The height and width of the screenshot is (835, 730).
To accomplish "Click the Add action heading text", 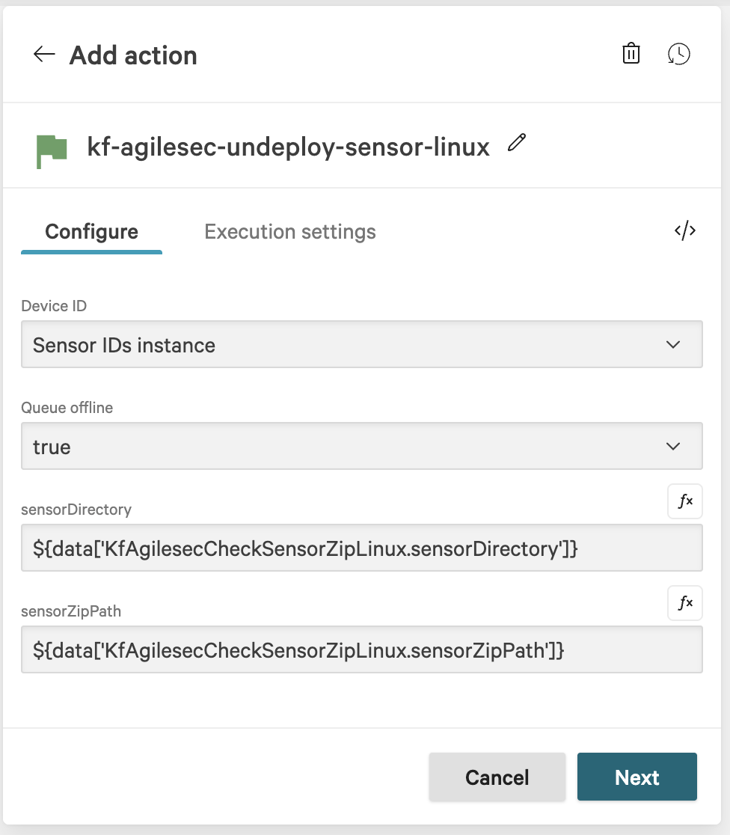I will coord(133,55).
